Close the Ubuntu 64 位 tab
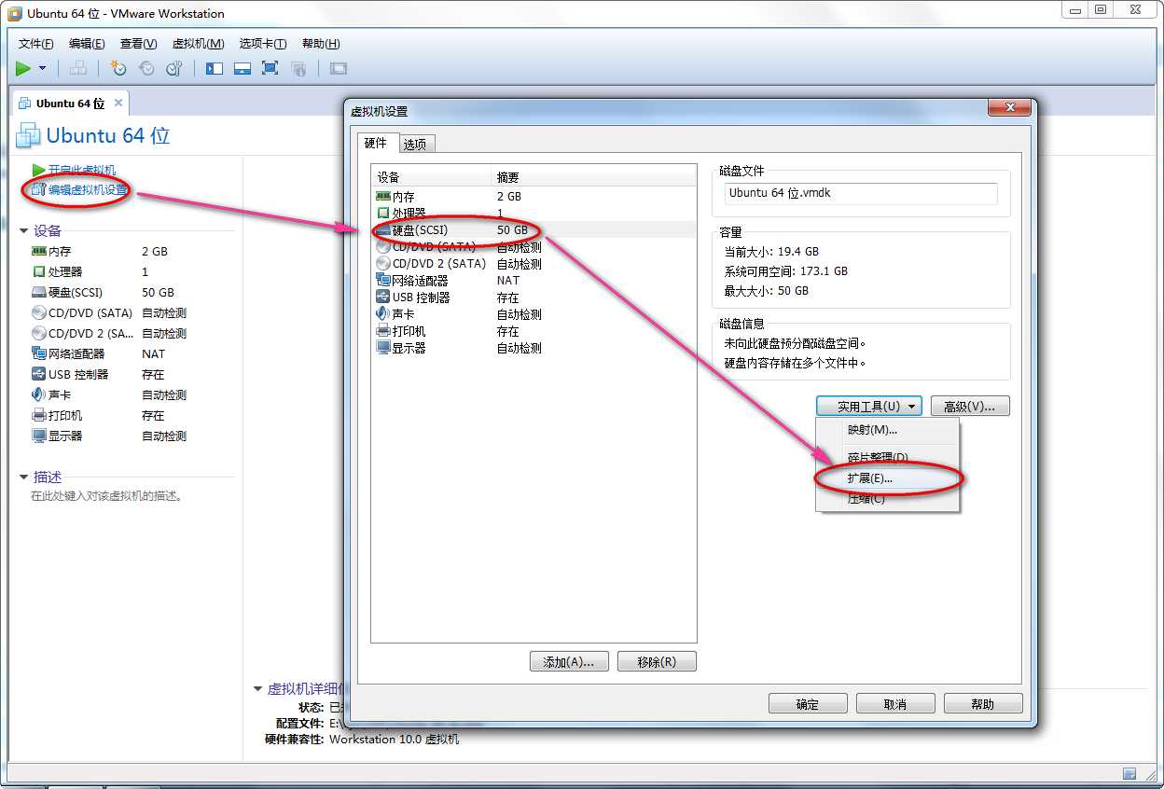This screenshot has width=1164, height=789. pyautogui.click(x=118, y=103)
